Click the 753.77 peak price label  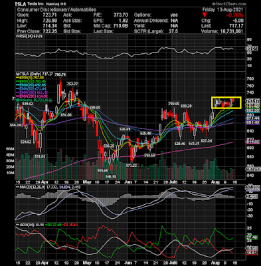[x=72, y=84]
